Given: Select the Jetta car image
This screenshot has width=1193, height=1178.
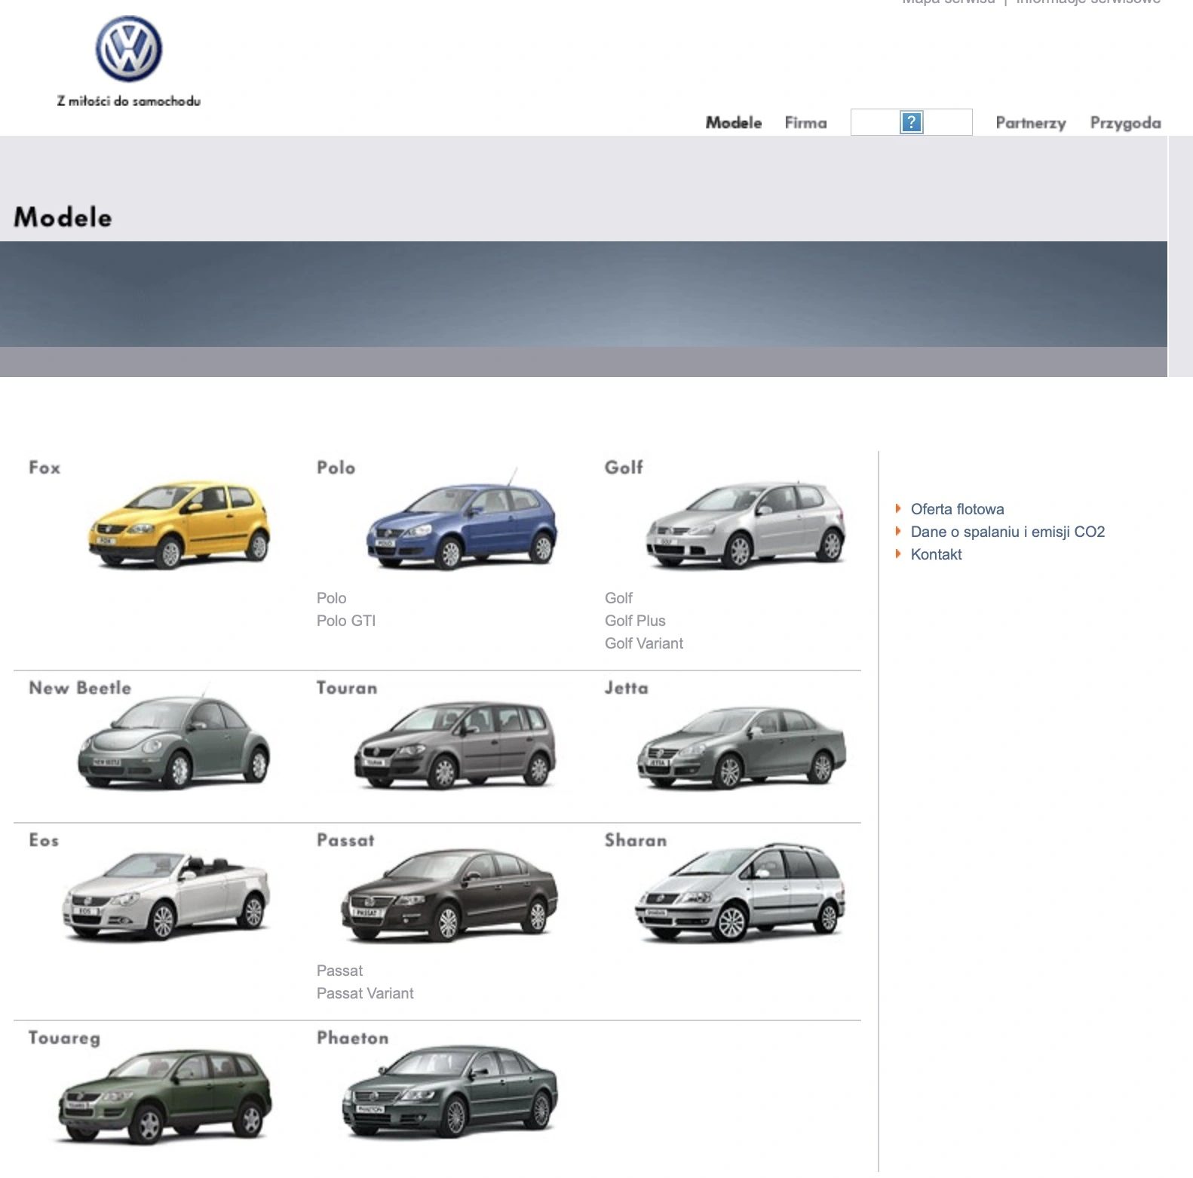Looking at the screenshot, I should coord(741,747).
